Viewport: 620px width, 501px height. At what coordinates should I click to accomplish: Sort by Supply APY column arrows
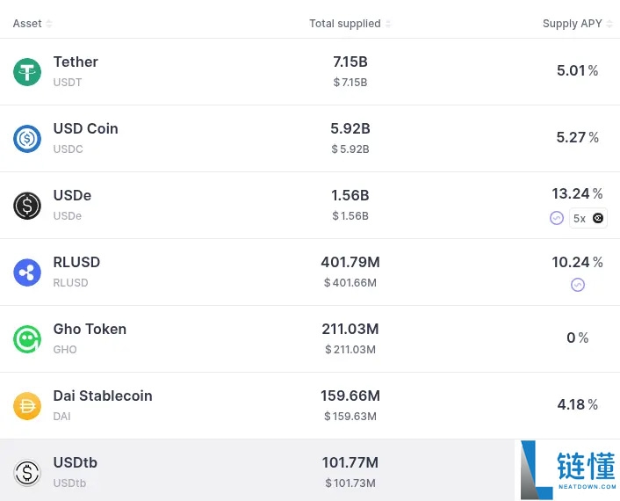609,24
